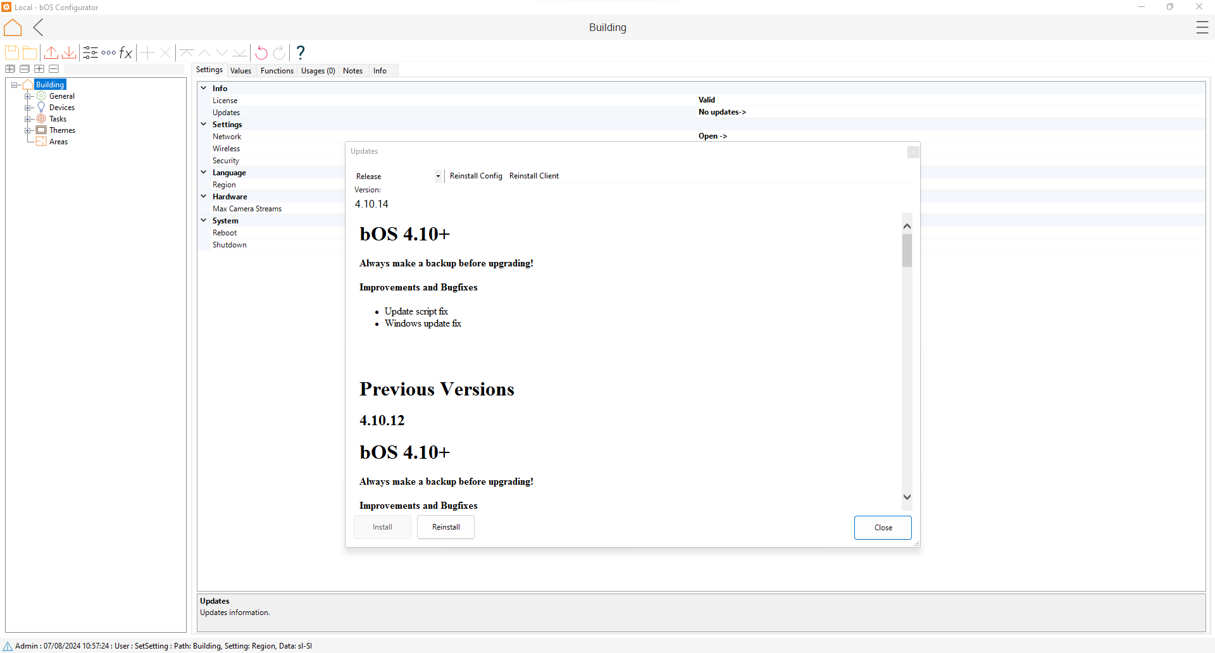Click the red download arrow icon
This screenshot has height=653, width=1215.
click(x=69, y=53)
